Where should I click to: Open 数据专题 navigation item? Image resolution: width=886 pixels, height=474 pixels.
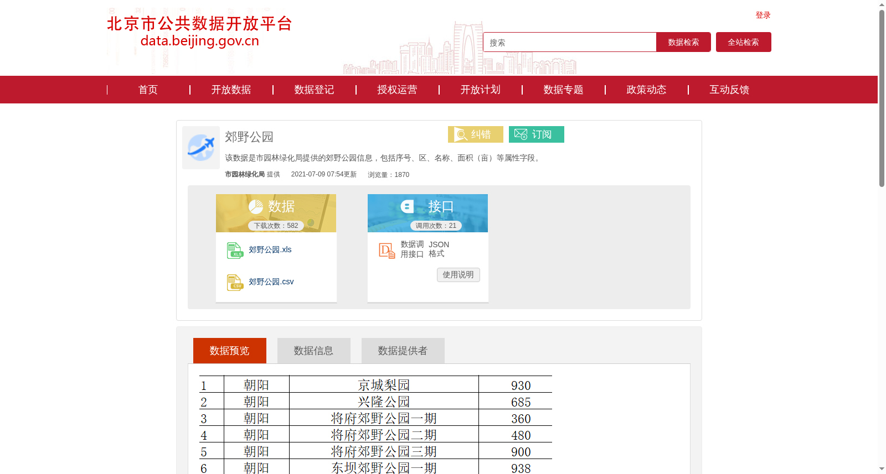[563, 90]
